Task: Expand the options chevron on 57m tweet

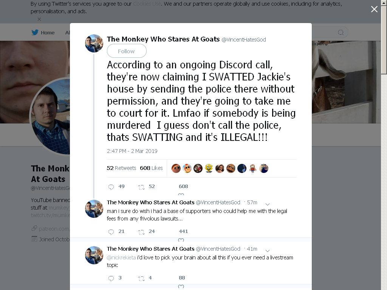Action: tap(267, 204)
